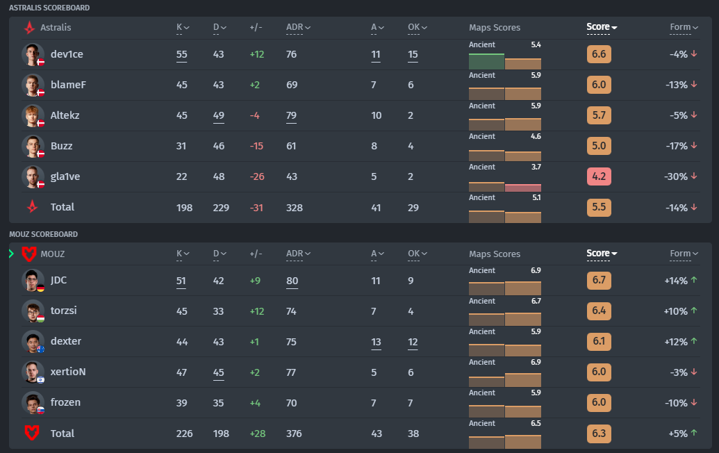Click the MOUZ team name in header
The height and width of the screenshot is (453, 719).
pos(53,254)
